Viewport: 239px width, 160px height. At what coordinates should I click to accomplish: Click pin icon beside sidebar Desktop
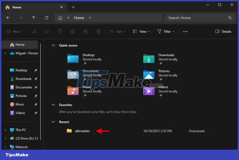[36, 70]
